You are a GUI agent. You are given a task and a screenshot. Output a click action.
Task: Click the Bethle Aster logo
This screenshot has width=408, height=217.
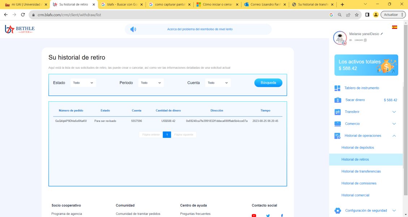[20, 29]
